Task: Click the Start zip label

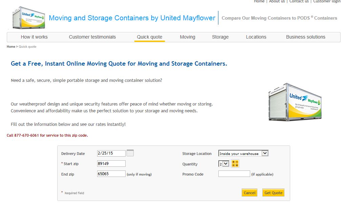Action: coord(70,164)
